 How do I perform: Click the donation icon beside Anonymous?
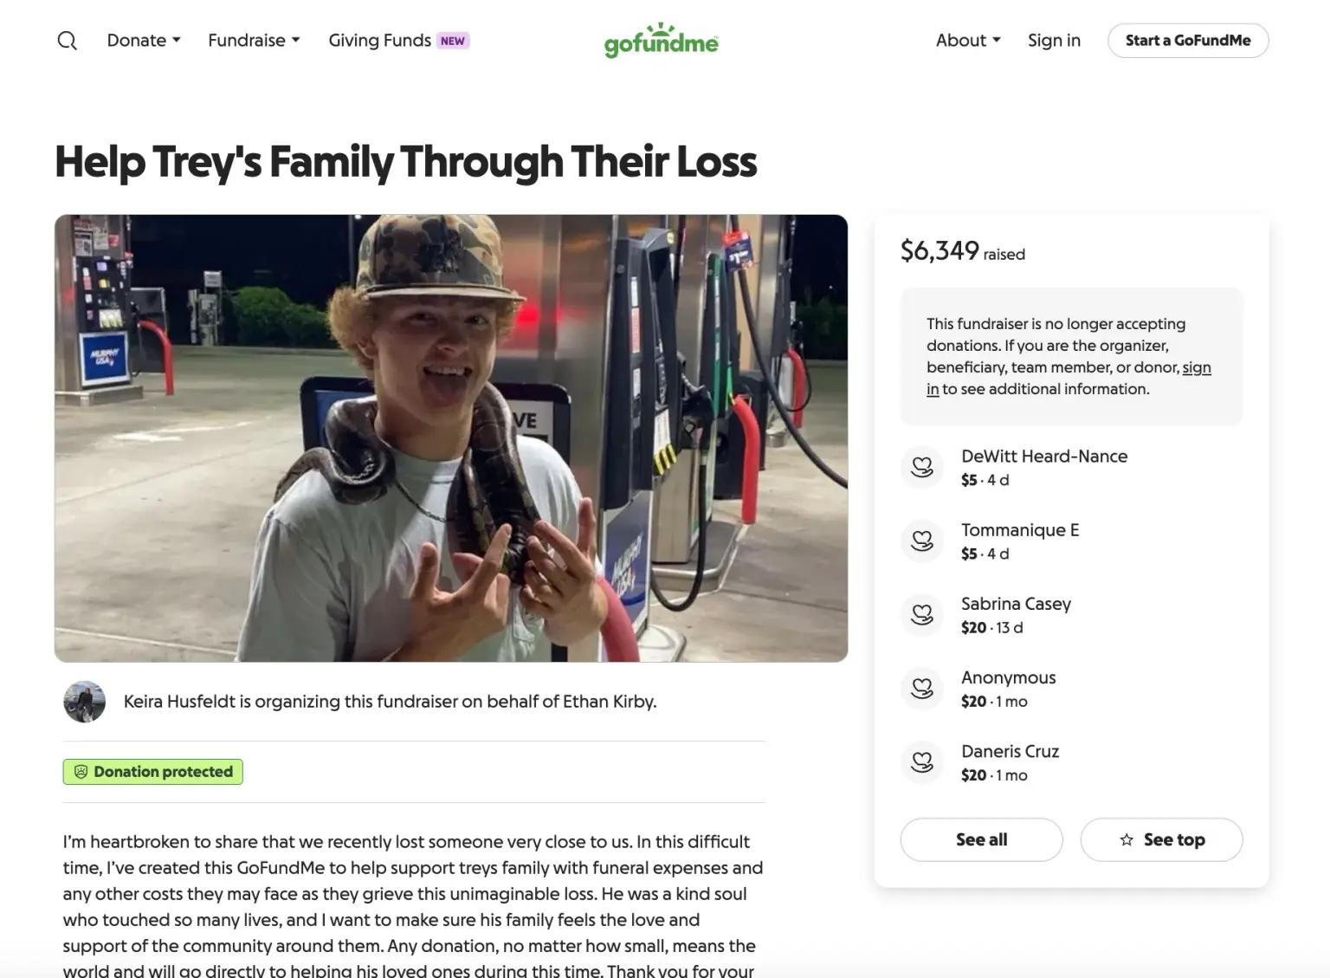click(x=922, y=689)
